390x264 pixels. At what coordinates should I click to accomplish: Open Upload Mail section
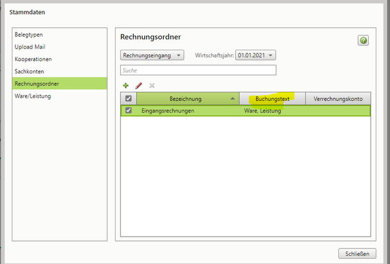point(30,47)
